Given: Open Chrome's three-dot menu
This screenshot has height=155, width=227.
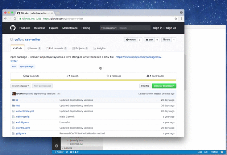Looking at the screenshot, I should click(181, 19).
